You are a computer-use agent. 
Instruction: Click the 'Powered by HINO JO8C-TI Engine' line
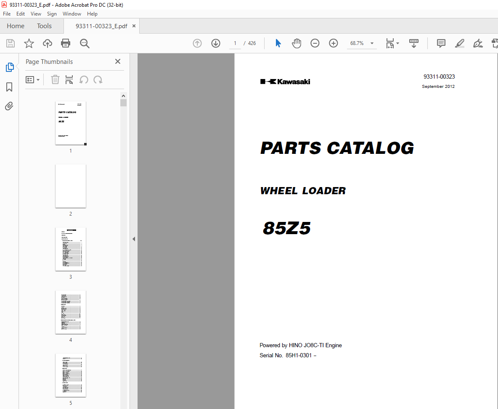[x=301, y=345]
